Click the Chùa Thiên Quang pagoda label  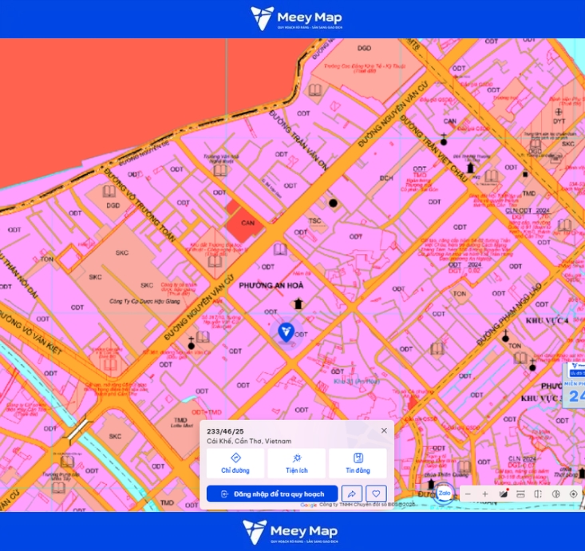click(x=447, y=475)
